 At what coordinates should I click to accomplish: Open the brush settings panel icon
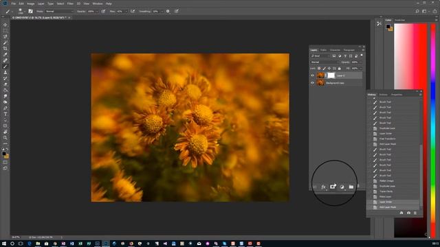pyautogui.click(x=30, y=11)
